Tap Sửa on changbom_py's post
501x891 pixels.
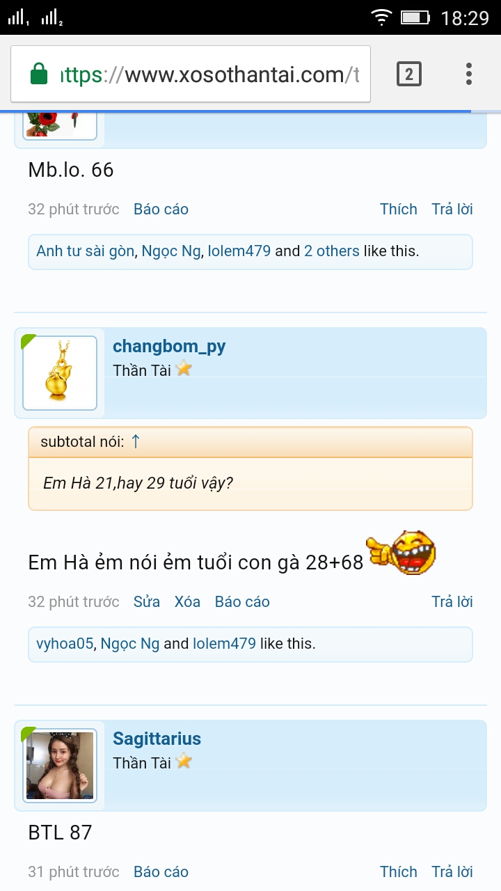coord(147,602)
